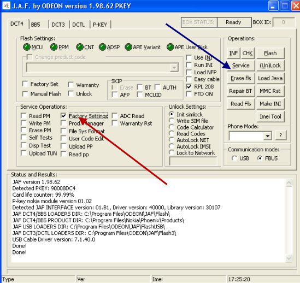
Task: Click the Phone Mode question mark button
Action: pyautogui.click(x=281, y=135)
